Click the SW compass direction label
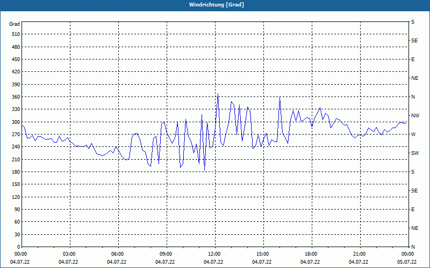Viewport: 430px width, 268px height. tap(415, 153)
